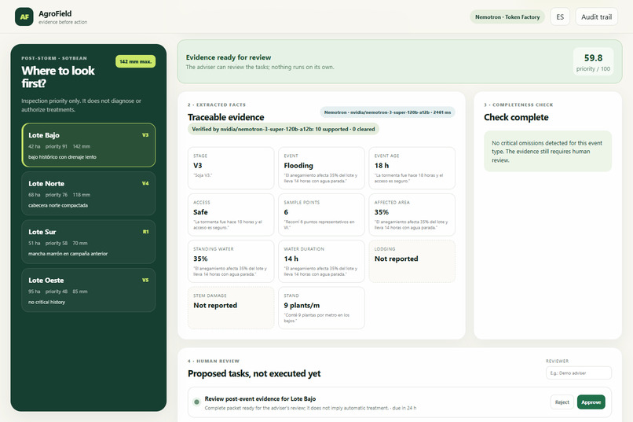Screen dimensions: 633x422
Task: Reject the Lote Bajo review task
Action: coord(562,402)
